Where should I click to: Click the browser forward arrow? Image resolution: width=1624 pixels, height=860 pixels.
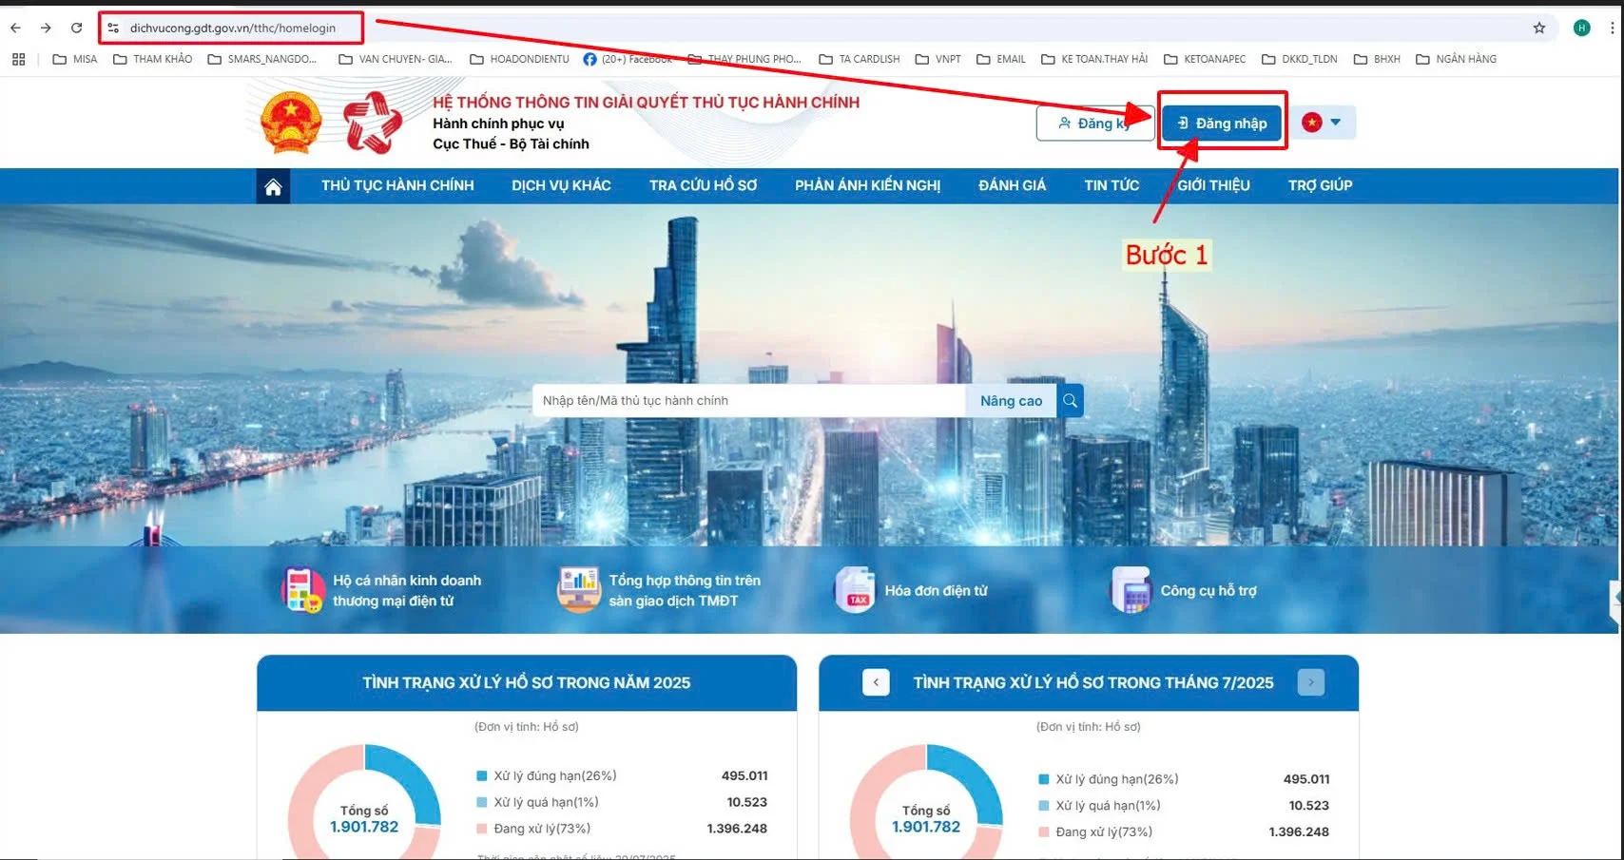click(46, 28)
